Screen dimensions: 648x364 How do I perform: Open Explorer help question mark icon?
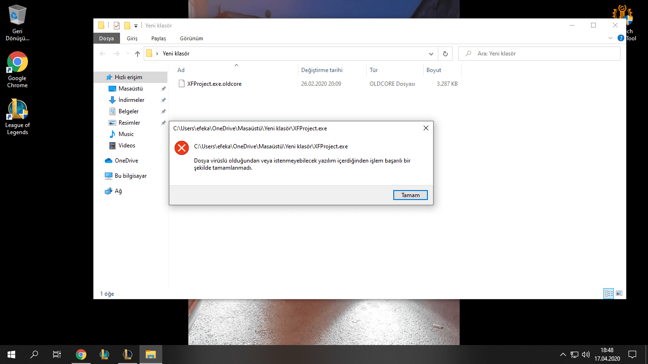(621, 38)
